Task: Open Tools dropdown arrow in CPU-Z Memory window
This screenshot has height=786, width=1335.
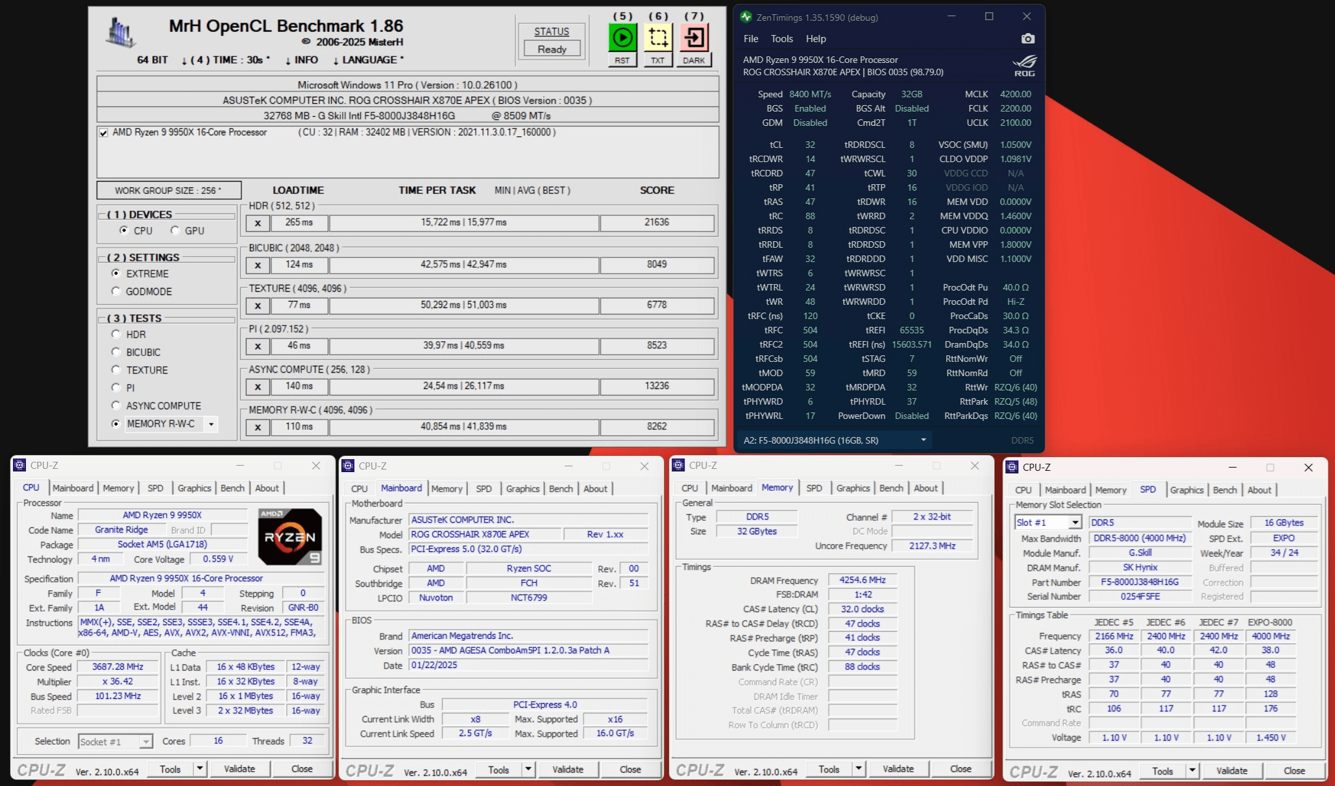Action: pyautogui.click(x=859, y=768)
